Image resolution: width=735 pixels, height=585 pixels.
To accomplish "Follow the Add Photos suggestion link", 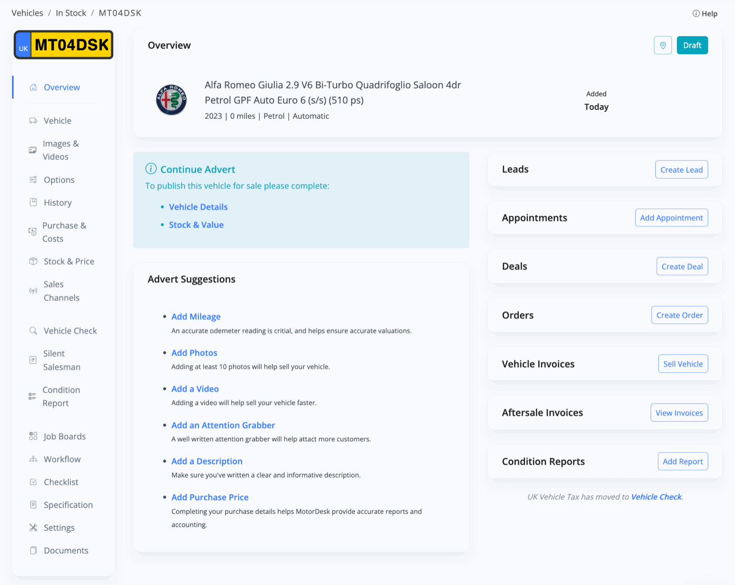I will [194, 353].
